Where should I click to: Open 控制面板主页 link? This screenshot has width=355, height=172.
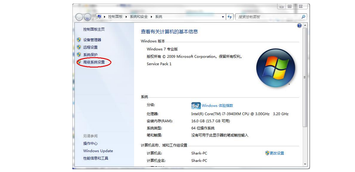point(94,29)
